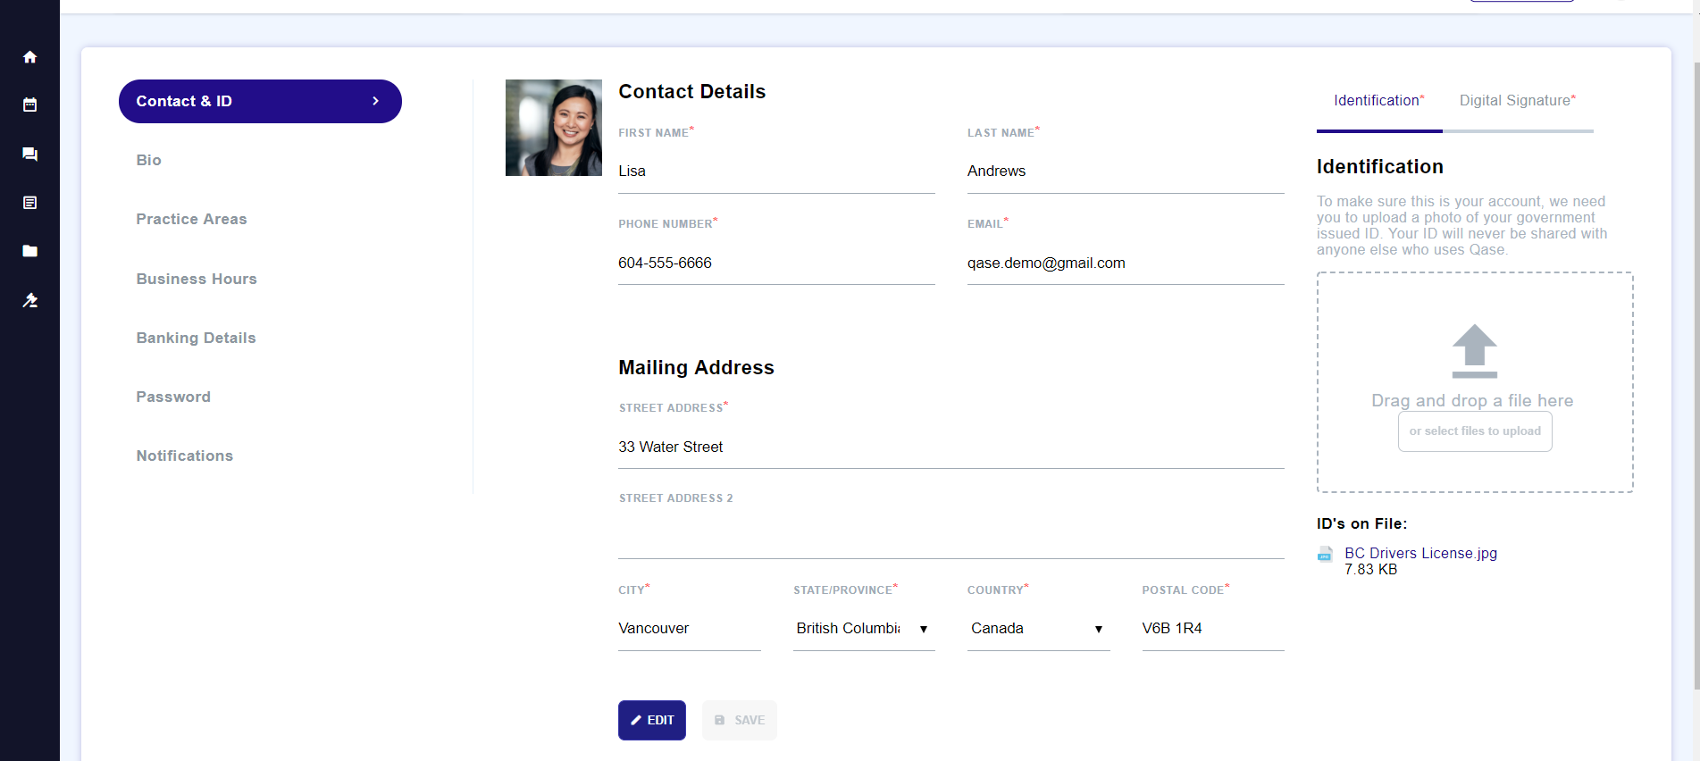1700x761 pixels.
Task: Click the First Name field containing Lisa
Action: 776,171
